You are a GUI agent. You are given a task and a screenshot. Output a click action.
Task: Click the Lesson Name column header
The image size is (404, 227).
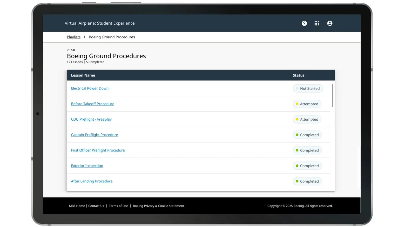(83, 75)
